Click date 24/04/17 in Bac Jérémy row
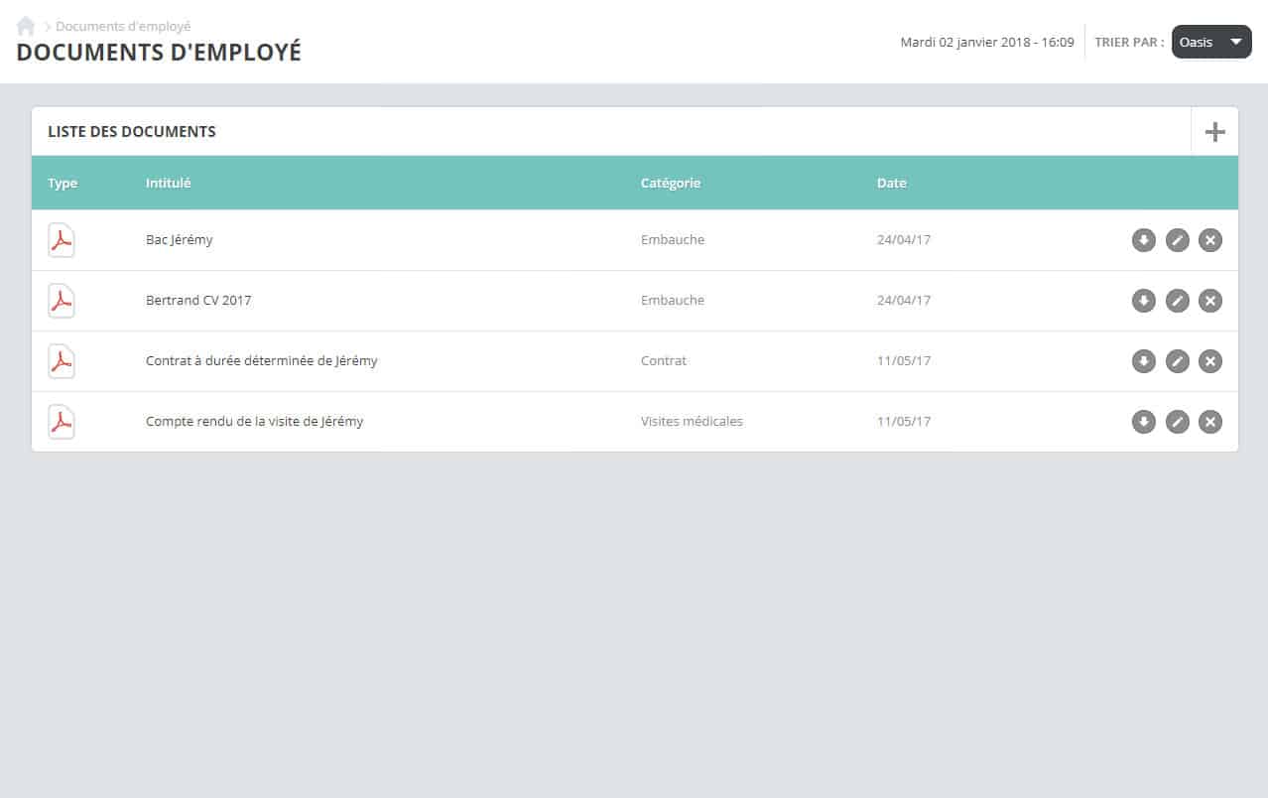 coord(904,240)
